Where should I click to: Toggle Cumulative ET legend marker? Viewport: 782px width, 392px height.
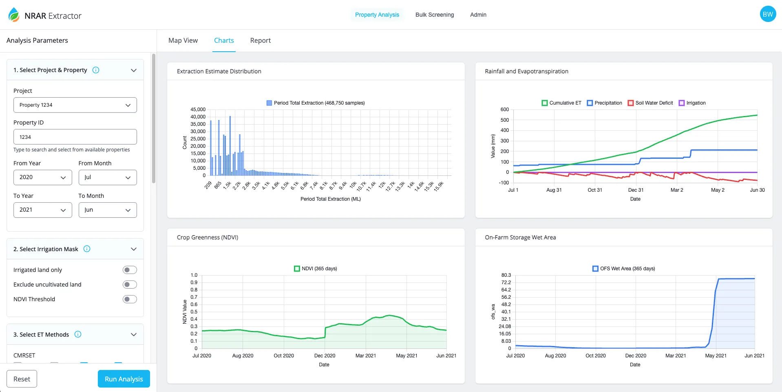click(x=544, y=103)
